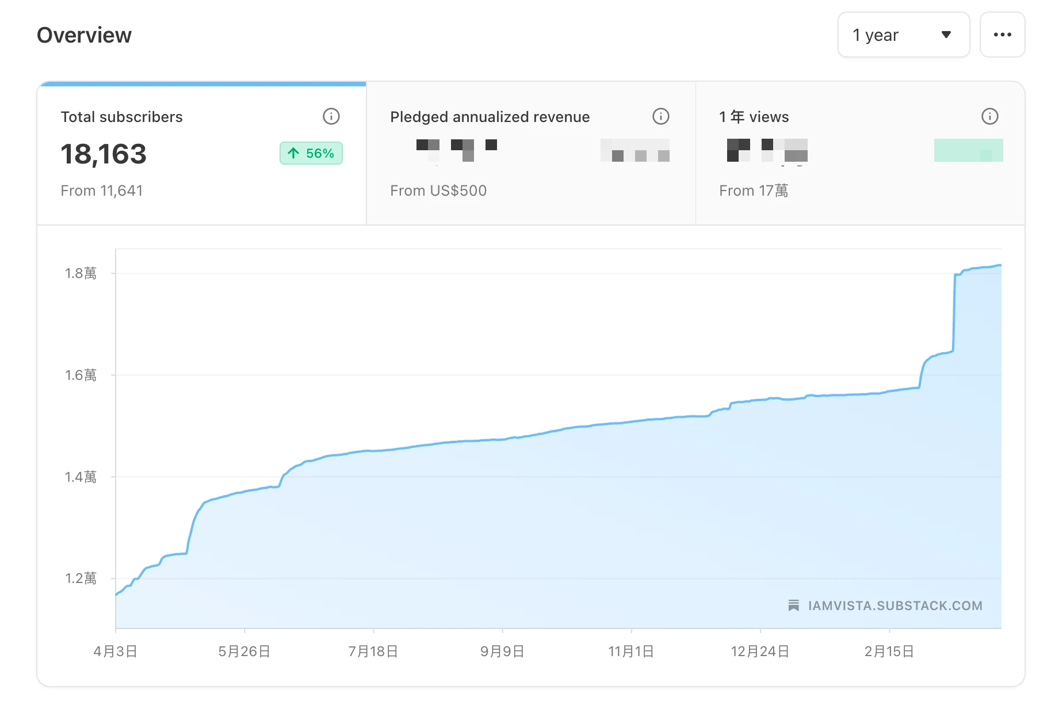Click the green upward arrow in 56% badge
This screenshot has height=701, width=1055.
(x=293, y=153)
